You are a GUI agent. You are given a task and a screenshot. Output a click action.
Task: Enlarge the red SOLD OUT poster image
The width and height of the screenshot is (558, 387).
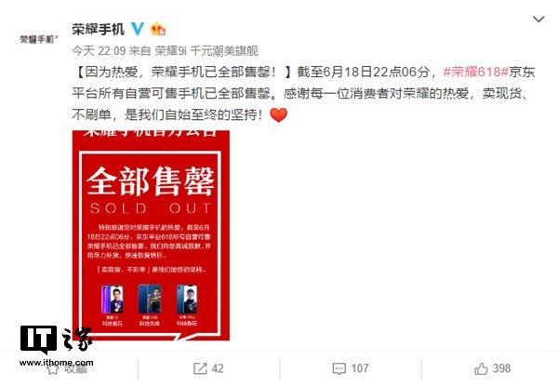pos(151,235)
